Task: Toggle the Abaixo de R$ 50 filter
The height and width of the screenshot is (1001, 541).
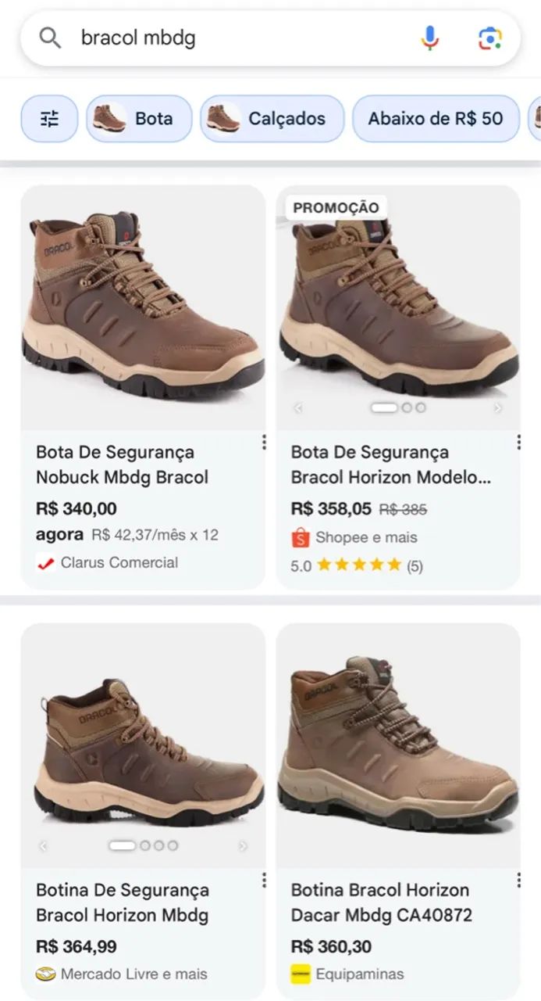Action: tap(436, 119)
